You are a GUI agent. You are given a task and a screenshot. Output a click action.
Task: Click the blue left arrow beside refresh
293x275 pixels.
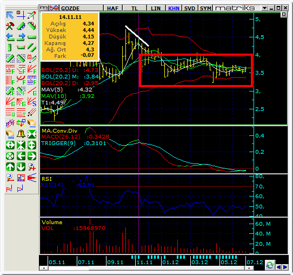tap(278, 267)
